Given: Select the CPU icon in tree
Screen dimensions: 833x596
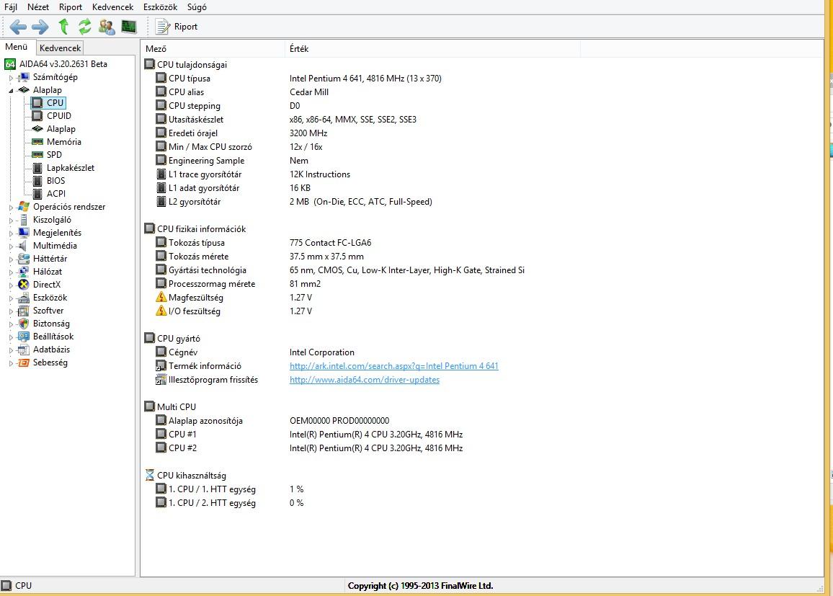Looking at the screenshot, I should pyautogui.click(x=37, y=102).
